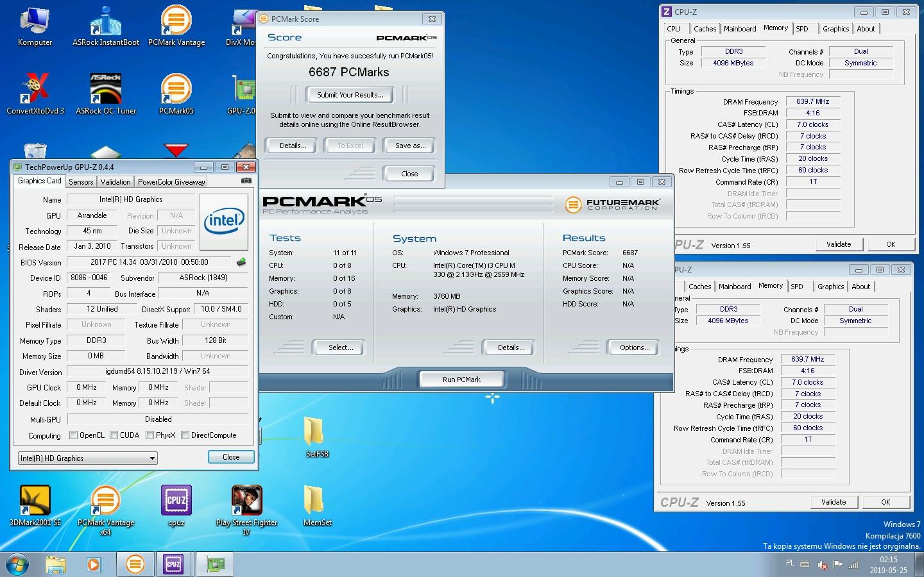Image resolution: width=924 pixels, height=577 pixels.
Task: Switch to CPU-Z taskbar button
Action: (x=174, y=564)
